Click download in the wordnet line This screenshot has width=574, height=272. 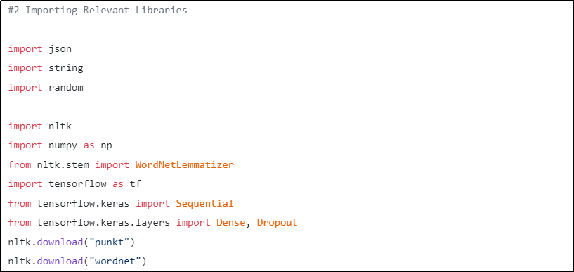(60, 261)
